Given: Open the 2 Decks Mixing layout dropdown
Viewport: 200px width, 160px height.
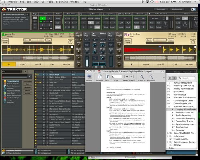Looking at the screenshot, I should pyautogui.click(x=99, y=9).
